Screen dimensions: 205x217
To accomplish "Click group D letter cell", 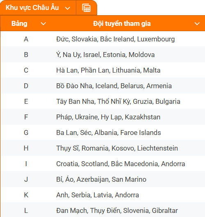I will (x=26, y=86).
